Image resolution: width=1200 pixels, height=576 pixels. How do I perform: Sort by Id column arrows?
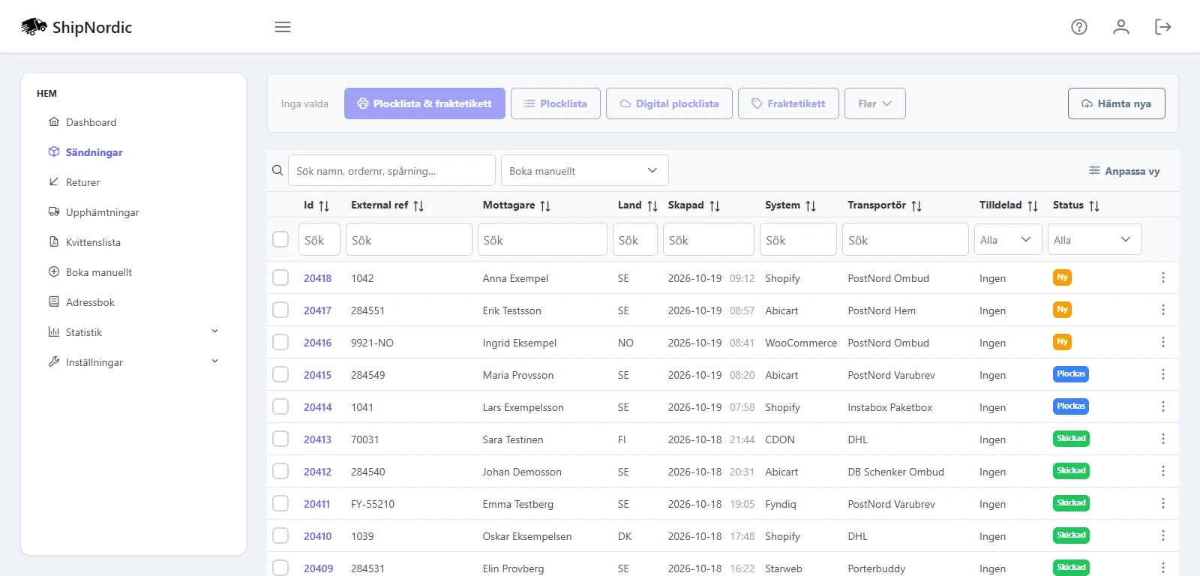click(x=324, y=205)
